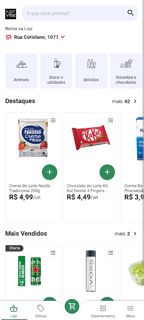This screenshot has width=144, height=320.
Task: Switch to the Departamentos tab
Action: [103, 311]
